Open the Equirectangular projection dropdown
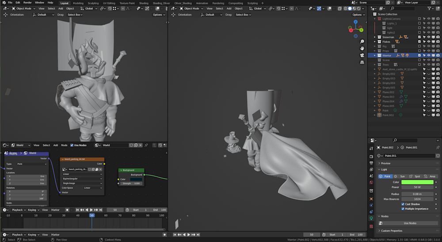Image resolution: width=442 pixels, height=242 pixels. tap(82, 179)
